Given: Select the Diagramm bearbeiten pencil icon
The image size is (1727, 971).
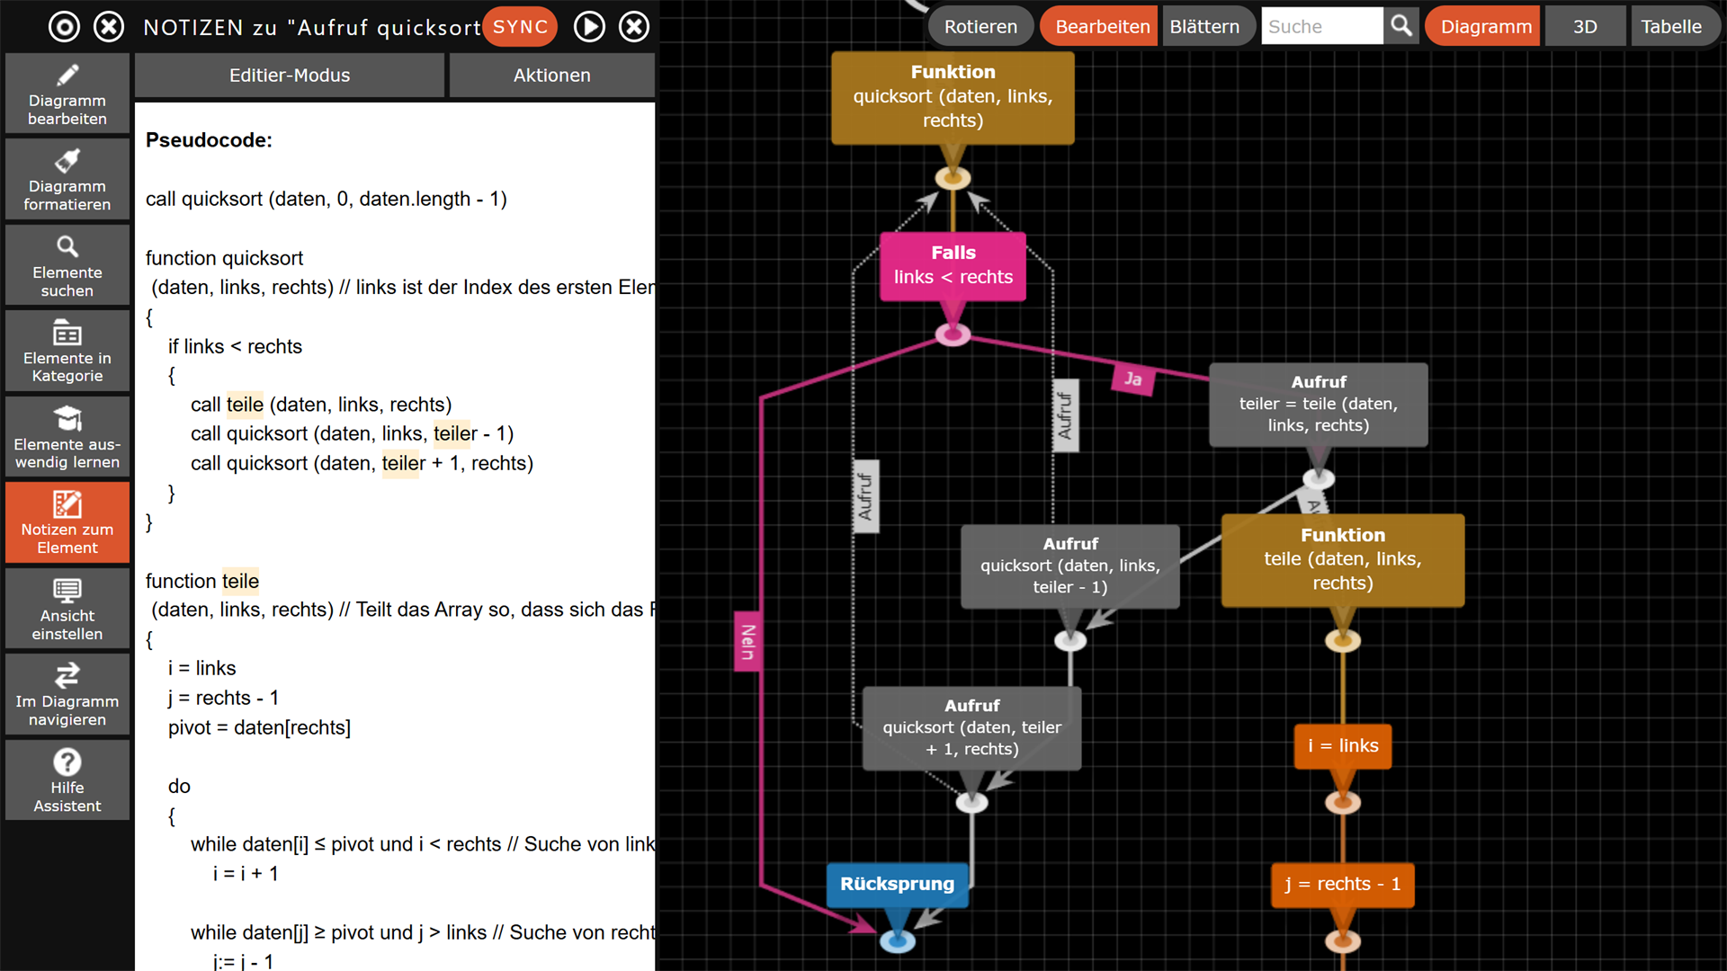Looking at the screenshot, I should coord(67,93).
